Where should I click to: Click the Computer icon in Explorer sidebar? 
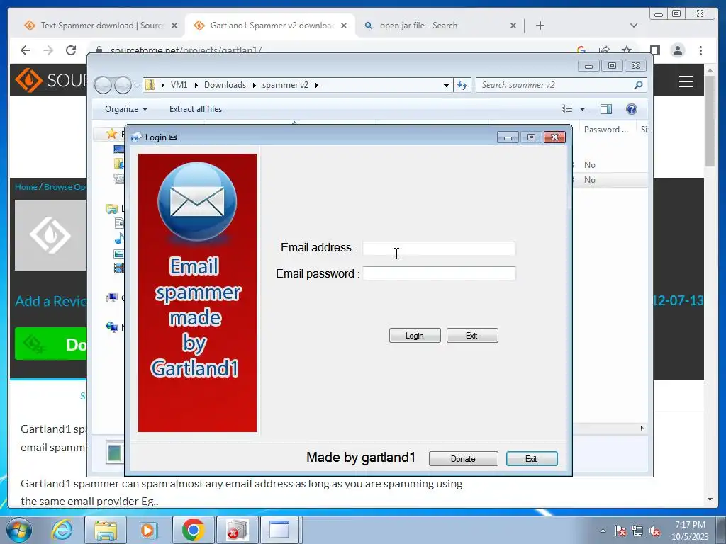(x=111, y=298)
